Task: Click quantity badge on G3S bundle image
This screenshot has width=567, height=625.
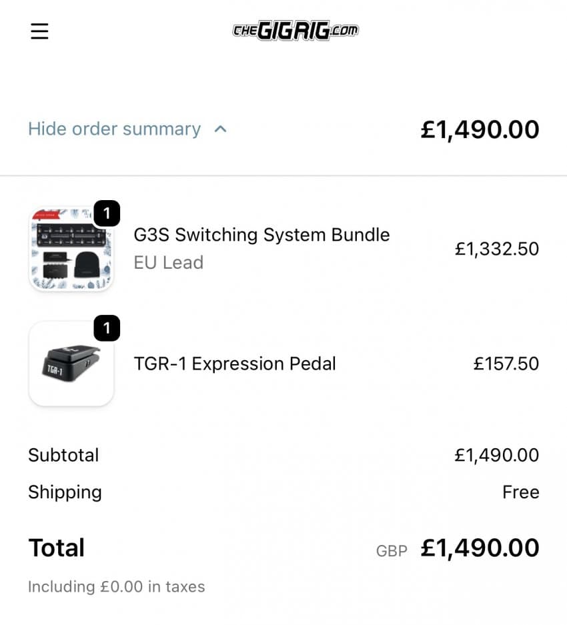Action: click(107, 213)
